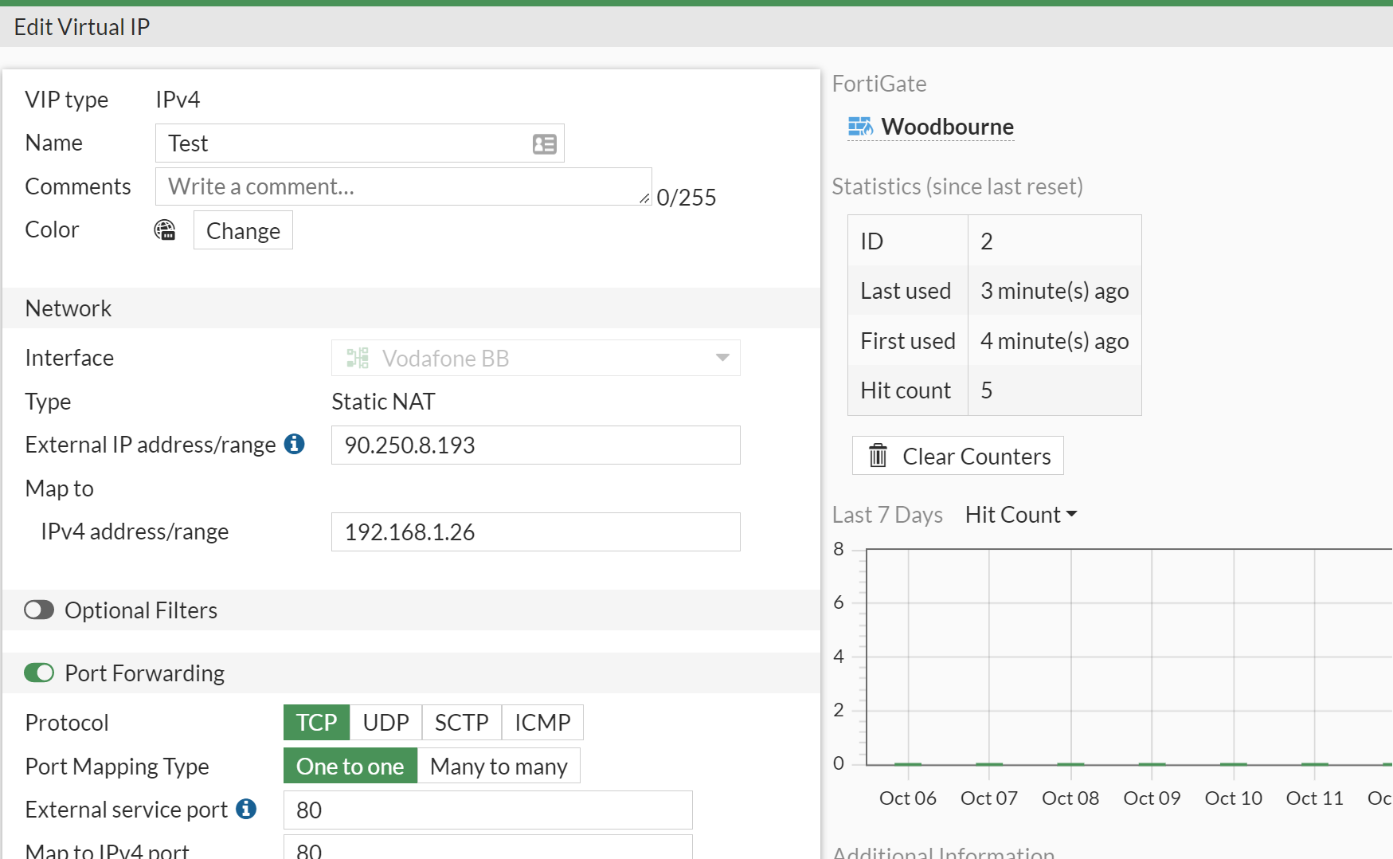Image resolution: width=1393 pixels, height=859 pixels.
Task: Click the Vodafone BB interface icon
Action: tap(358, 359)
